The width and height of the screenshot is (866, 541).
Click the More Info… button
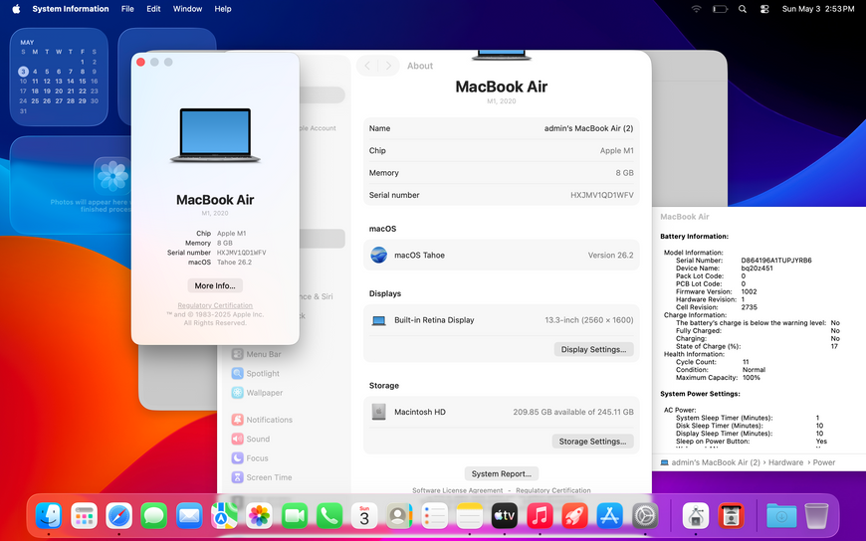215,285
